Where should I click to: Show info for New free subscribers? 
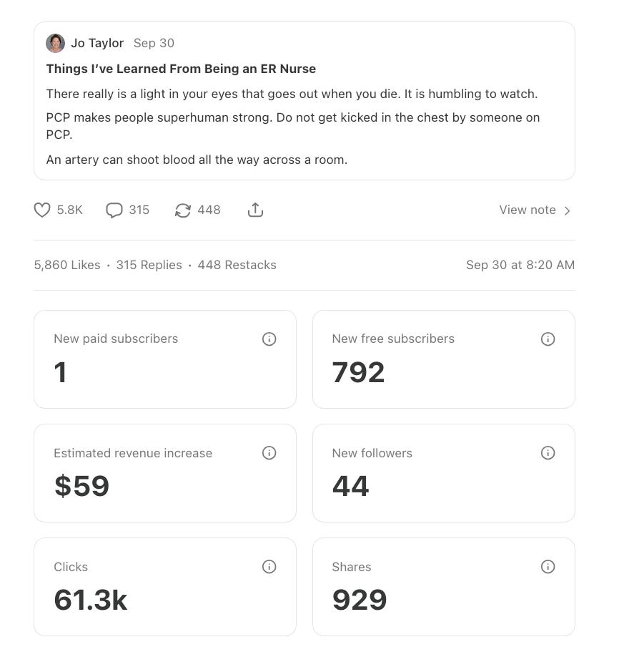(548, 339)
